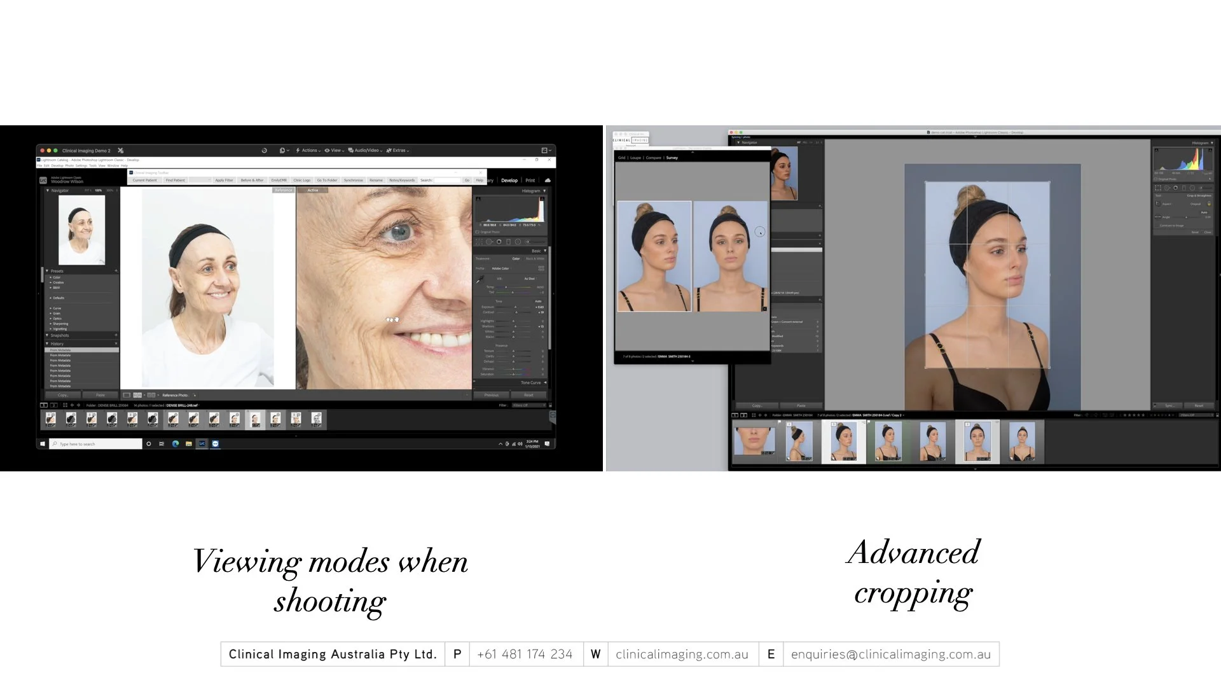Image resolution: width=1221 pixels, height=687 pixels.
Task: Click the Windows Start button
Action: click(43, 444)
